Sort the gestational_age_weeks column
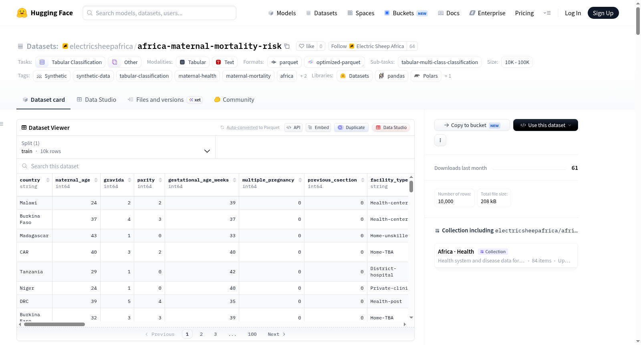 [234, 180]
